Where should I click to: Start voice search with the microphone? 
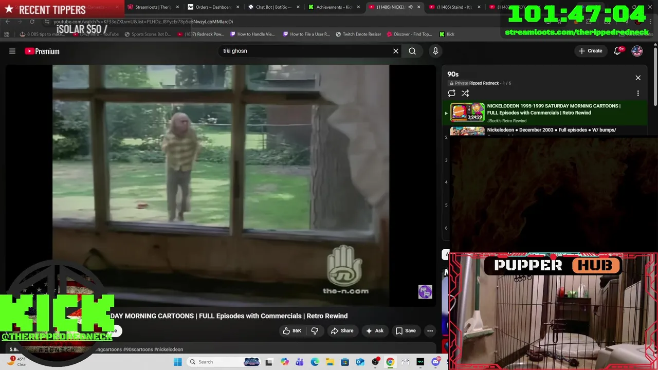click(x=435, y=51)
